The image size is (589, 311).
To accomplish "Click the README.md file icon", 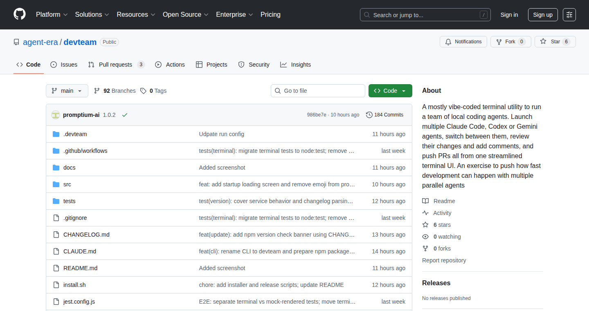I will pos(56,268).
